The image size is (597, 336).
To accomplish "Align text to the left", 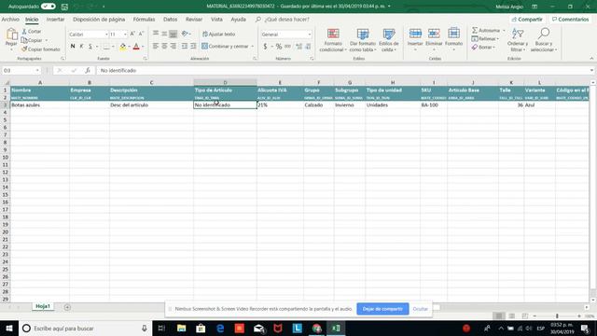I will pos(156,46).
